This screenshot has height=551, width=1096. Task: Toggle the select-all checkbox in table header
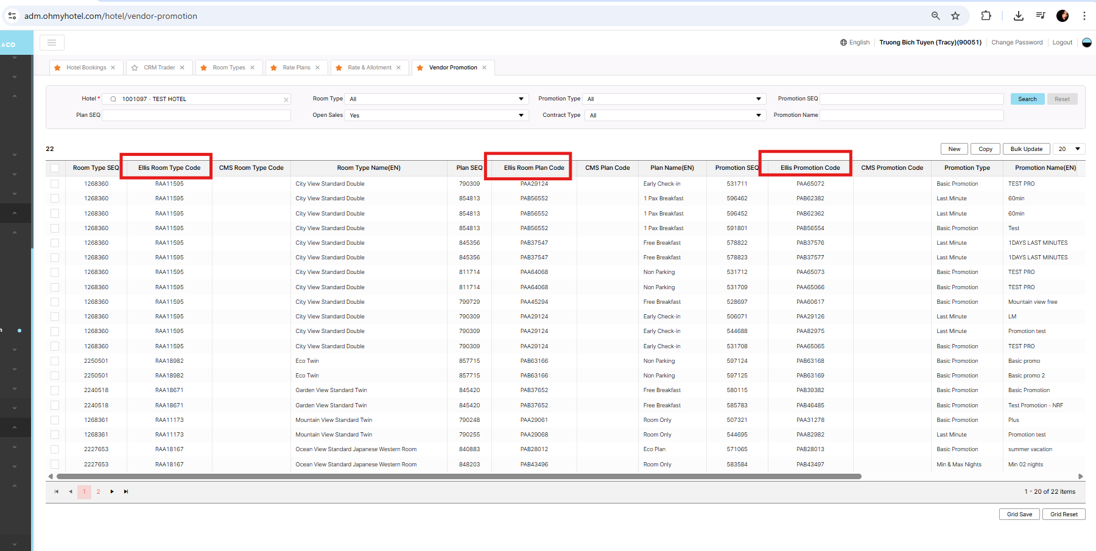click(55, 168)
